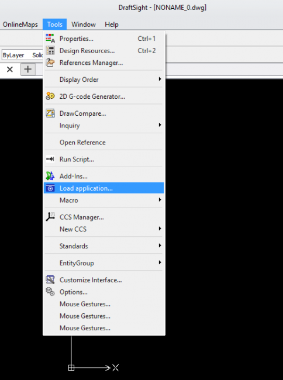Choose Open Reference menu entry

coord(103,142)
